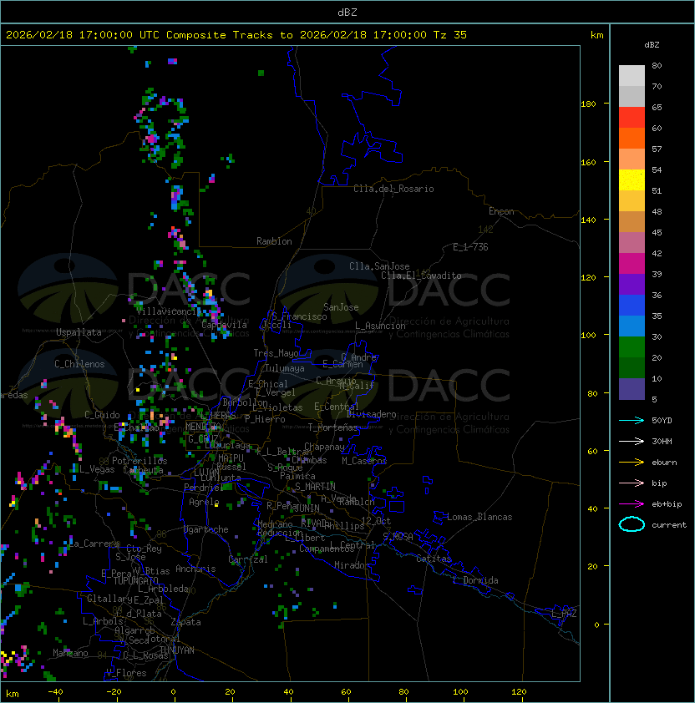Select the gold swatch between 51 and 48
This screenshot has width=695, height=703.
[x=632, y=201]
